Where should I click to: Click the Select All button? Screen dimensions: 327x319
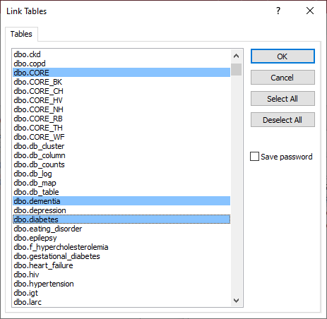tap(283, 99)
